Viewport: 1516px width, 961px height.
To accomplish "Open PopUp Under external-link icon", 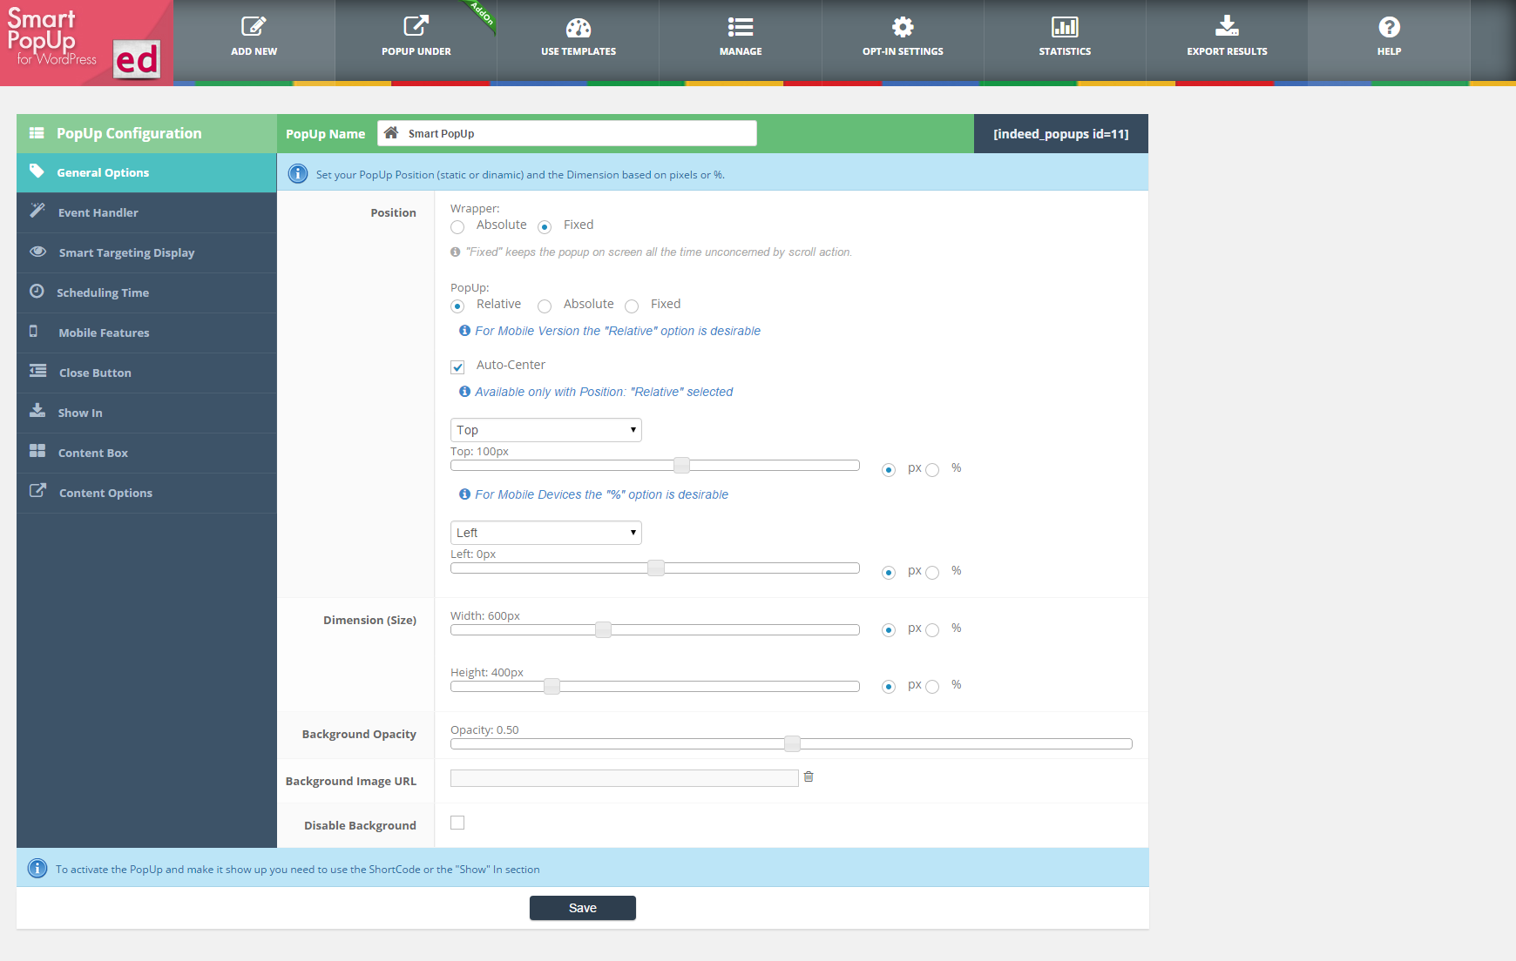I will click(416, 27).
